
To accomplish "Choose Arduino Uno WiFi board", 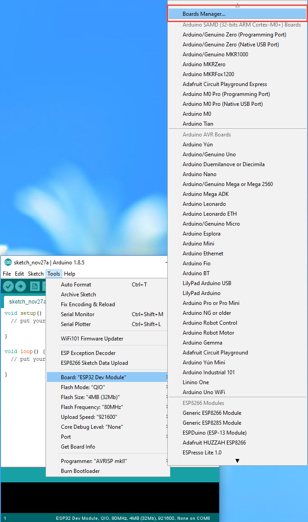I will (x=237, y=392).
